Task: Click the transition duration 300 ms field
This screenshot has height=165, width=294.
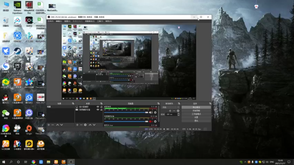Action: point(171,114)
